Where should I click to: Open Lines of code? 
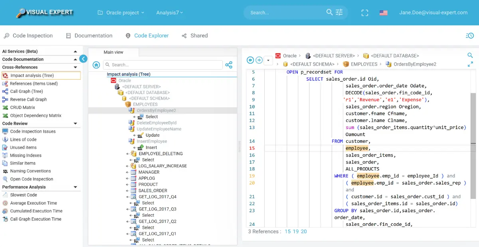[19, 139]
